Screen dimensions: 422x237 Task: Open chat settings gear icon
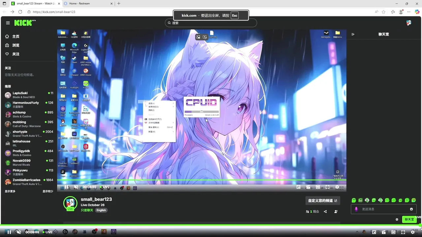[397, 220]
